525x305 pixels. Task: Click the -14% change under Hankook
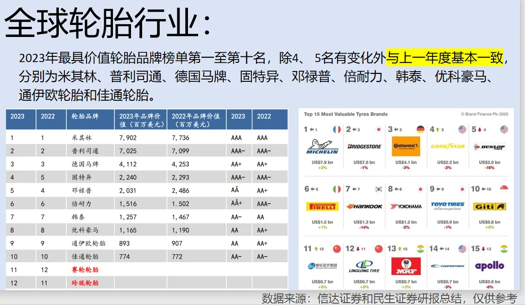pos(364,227)
